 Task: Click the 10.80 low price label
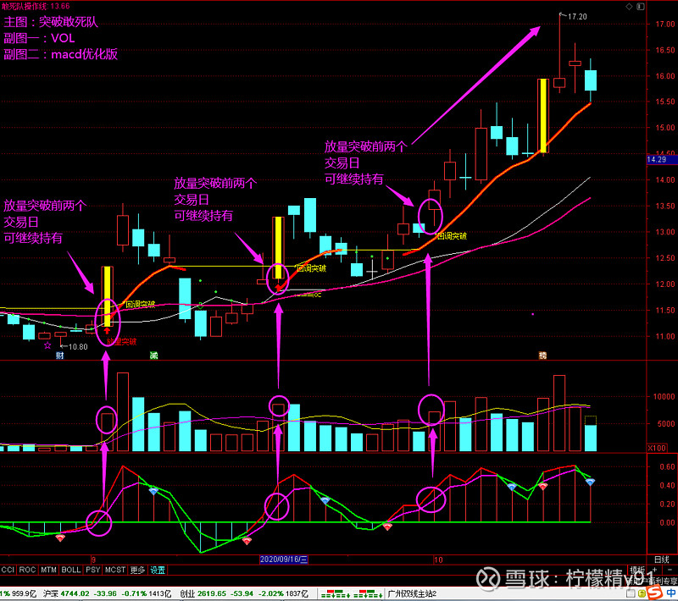point(78,346)
